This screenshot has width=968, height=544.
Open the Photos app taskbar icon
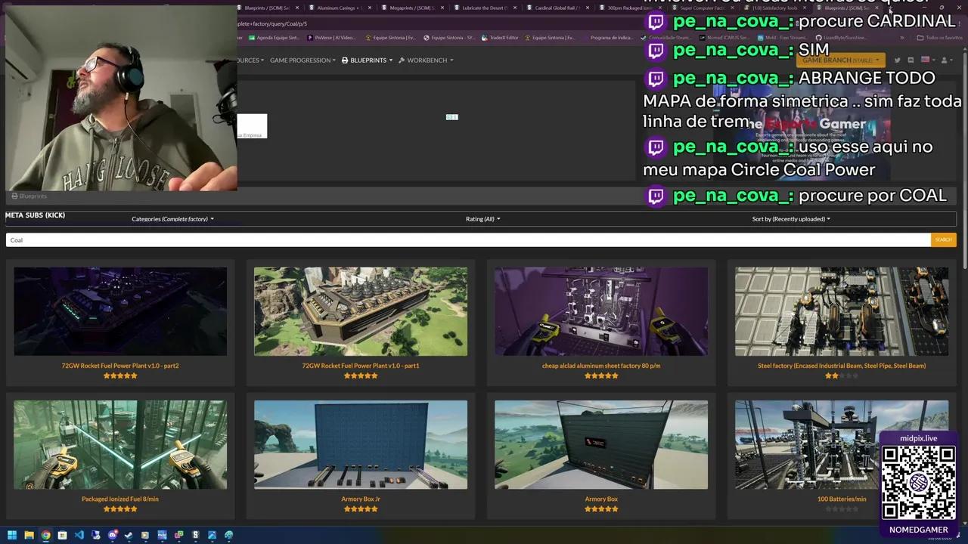[212, 535]
